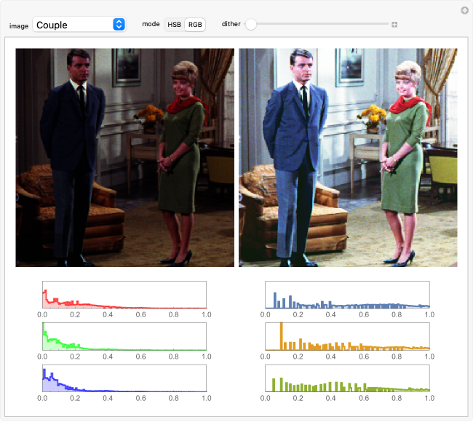Image resolution: width=473 pixels, height=422 pixels.
Task: Click the dither slider thumb
Action: coord(251,25)
